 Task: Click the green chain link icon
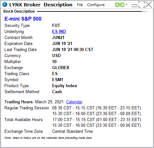[x=120, y=5]
